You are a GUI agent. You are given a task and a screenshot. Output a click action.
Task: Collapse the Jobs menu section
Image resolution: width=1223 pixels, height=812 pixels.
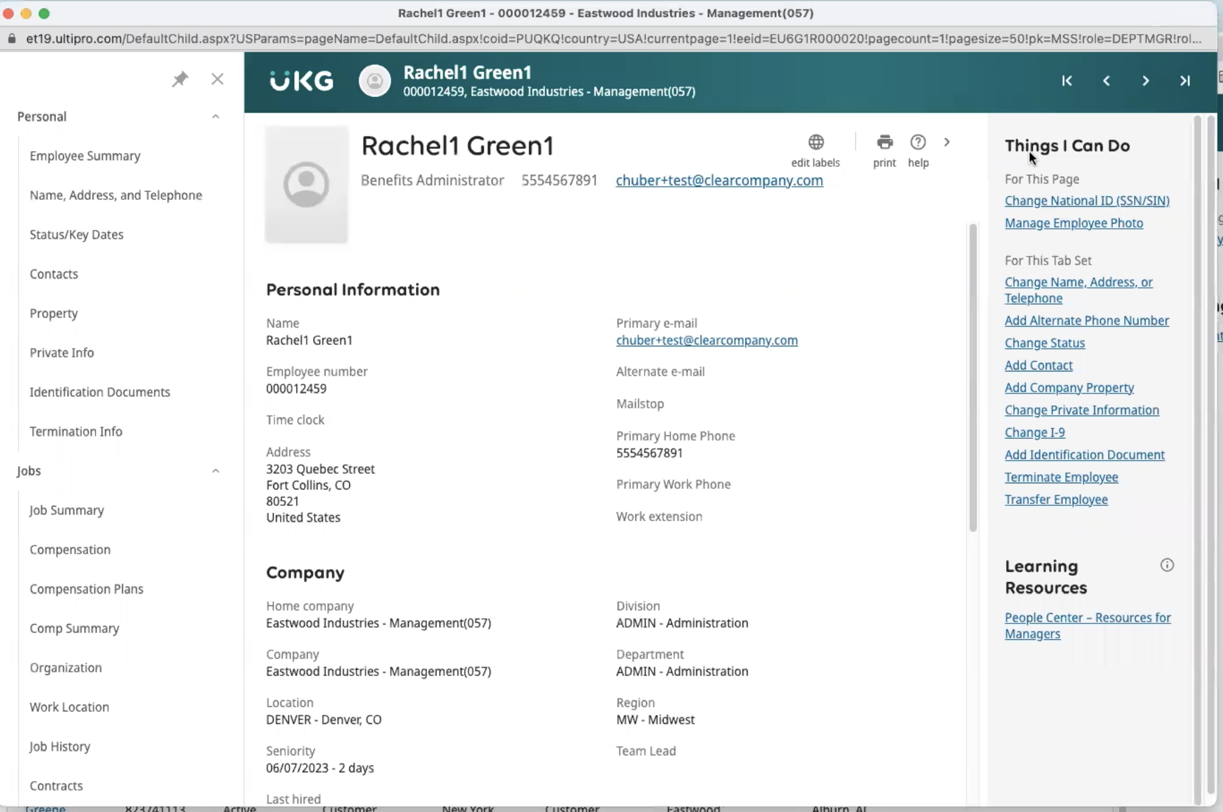click(216, 471)
